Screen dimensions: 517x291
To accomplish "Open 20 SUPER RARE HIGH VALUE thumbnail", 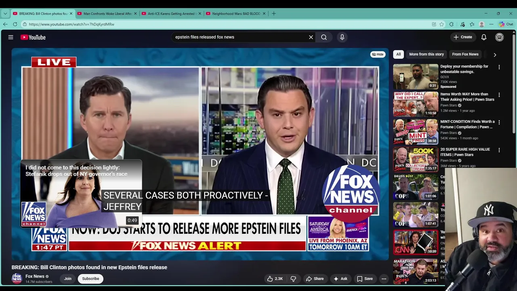I will [416, 159].
